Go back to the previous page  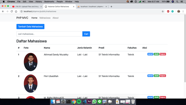(3, 11)
